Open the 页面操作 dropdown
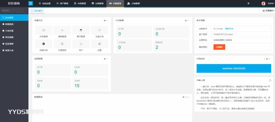 pyautogui.click(x=269, y=11)
